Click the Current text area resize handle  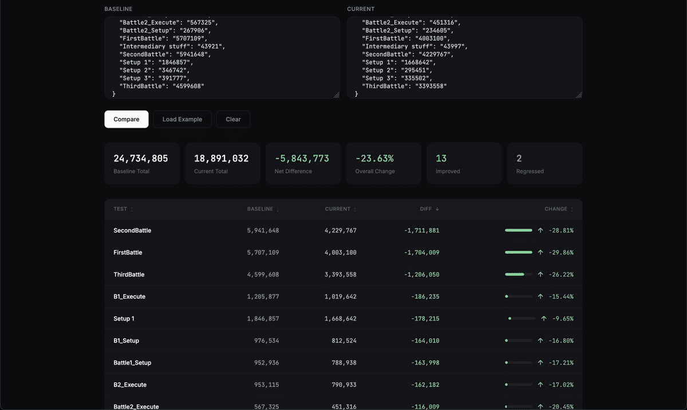coord(579,95)
